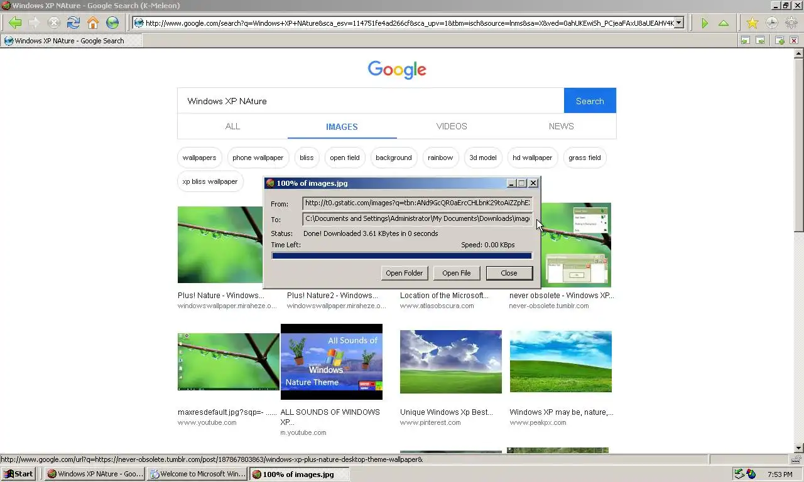Switch to the NEWS search tab

tap(561, 126)
